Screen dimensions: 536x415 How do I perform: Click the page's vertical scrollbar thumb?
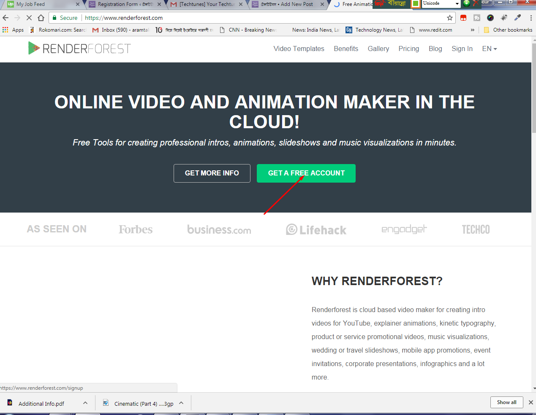click(533, 93)
